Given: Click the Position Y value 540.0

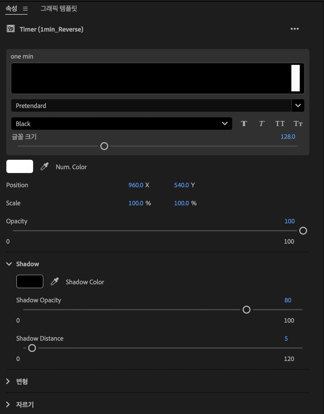Looking at the screenshot, I should click(181, 185).
